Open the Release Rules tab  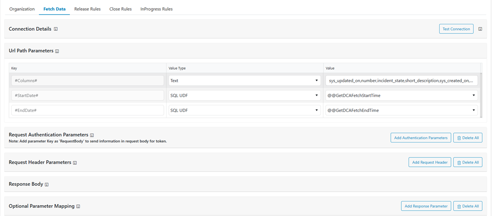click(87, 9)
